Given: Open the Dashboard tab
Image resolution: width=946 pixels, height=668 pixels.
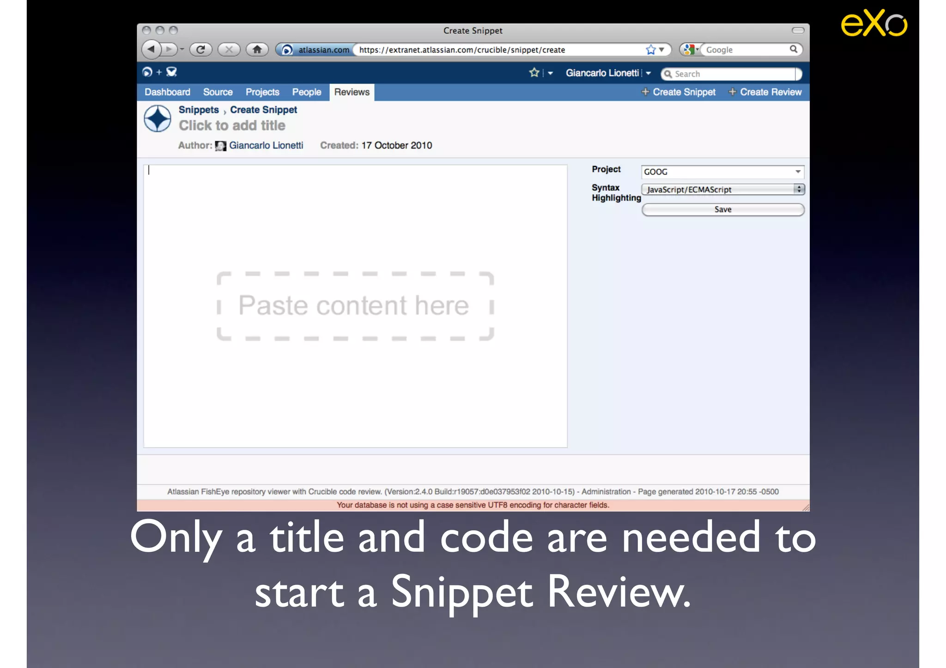Looking at the screenshot, I should [x=167, y=92].
